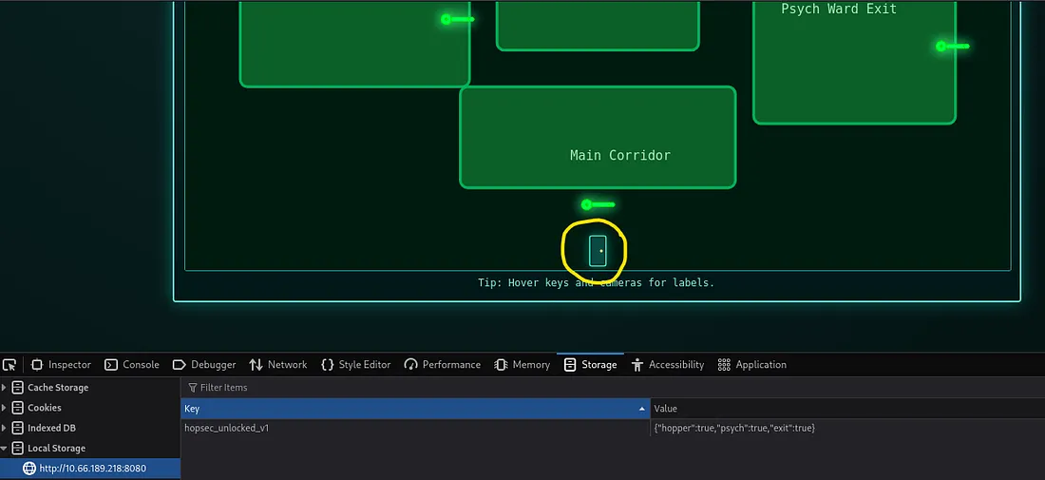This screenshot has width=1045, height=480.
Task: Switch to the Console tab
Action: click(x=132, y=365)
